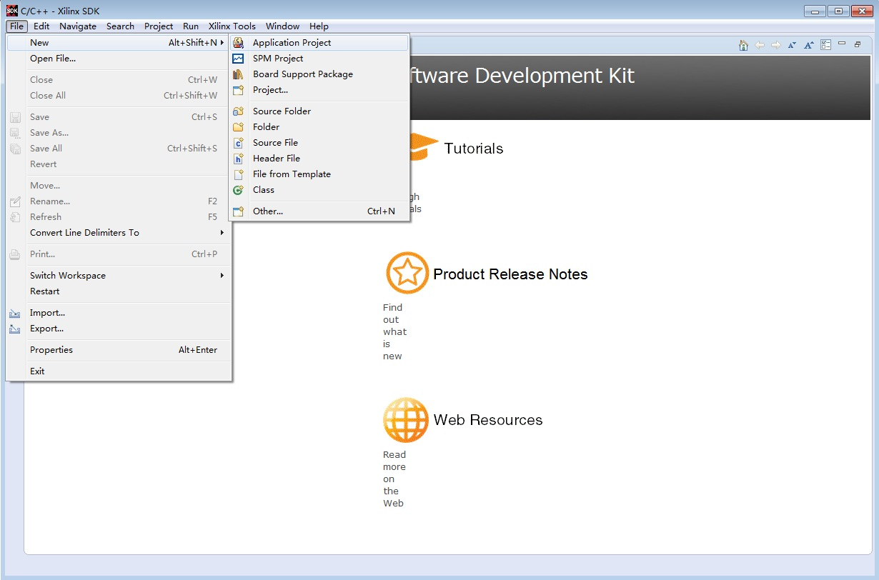
Task: Select the SPM Project icon
Action: 239,58
